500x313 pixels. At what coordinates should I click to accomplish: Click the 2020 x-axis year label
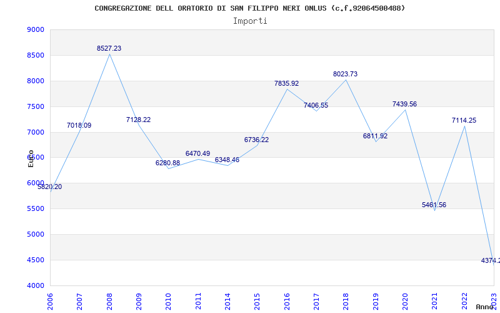pos(405,302)
